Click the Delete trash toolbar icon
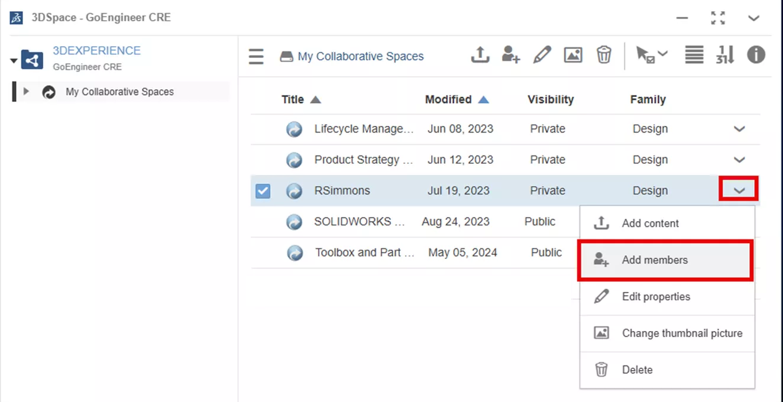 [604, 55]
